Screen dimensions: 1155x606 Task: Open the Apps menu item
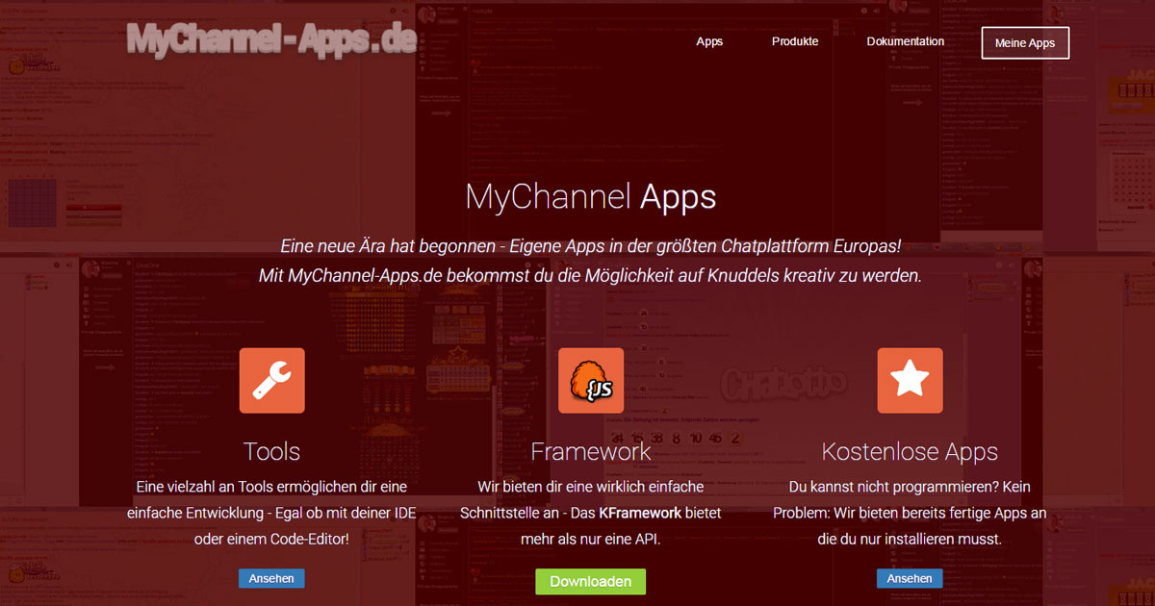[709, 42]
